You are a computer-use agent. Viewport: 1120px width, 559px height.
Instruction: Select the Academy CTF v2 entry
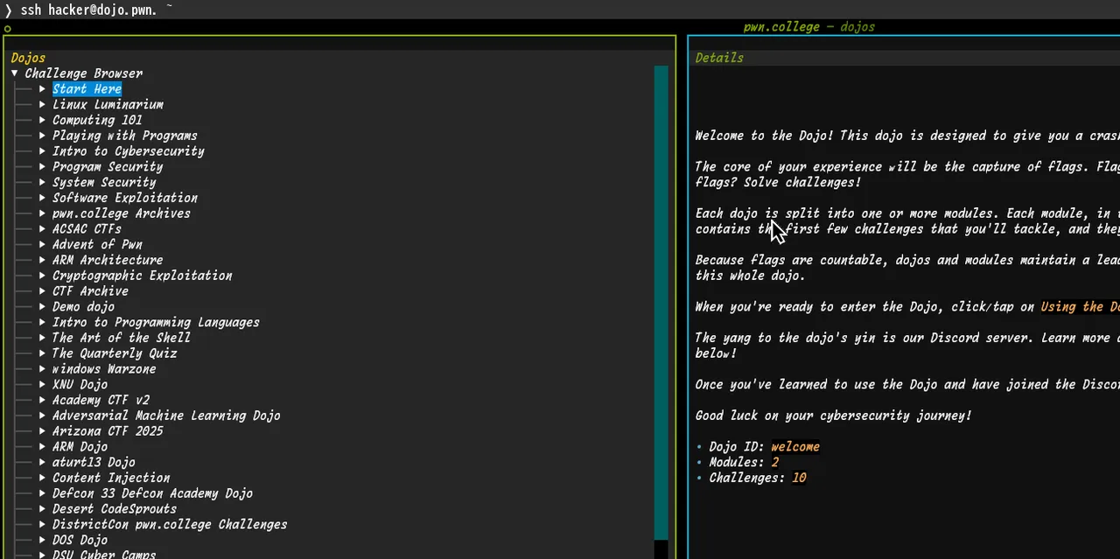tap(101, 400)
